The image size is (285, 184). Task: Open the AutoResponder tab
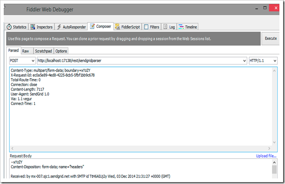coord(71,27)
